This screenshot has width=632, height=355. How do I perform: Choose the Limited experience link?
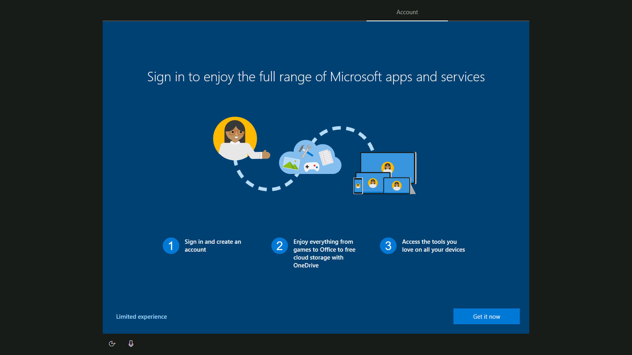tap(141, 317)
